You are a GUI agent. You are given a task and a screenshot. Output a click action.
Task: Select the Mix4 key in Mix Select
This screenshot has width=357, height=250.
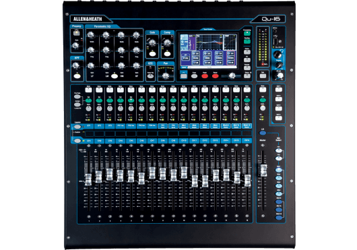point(279,194)
